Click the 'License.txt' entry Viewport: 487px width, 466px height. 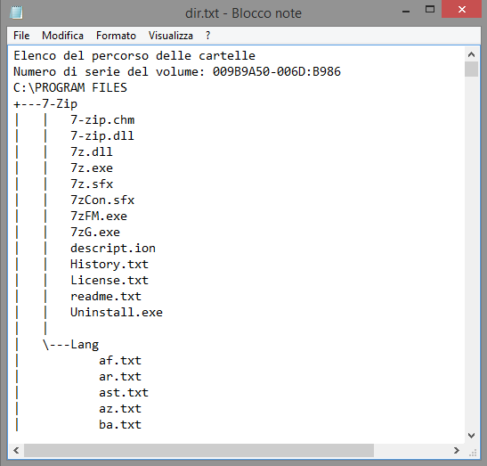[110, 280]
